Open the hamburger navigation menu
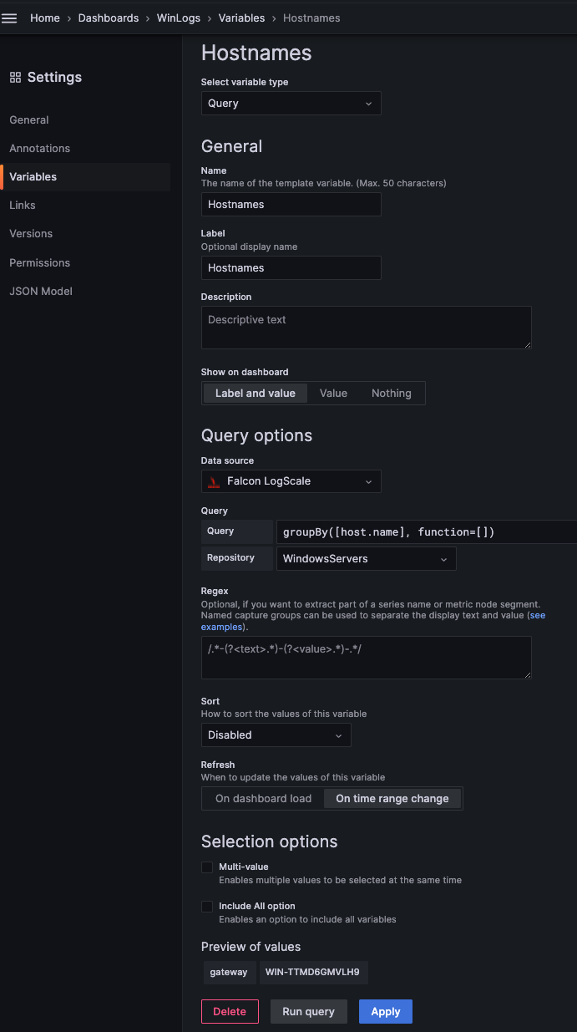The width and height of the screenshot is (577, 1032). (9, 18)
